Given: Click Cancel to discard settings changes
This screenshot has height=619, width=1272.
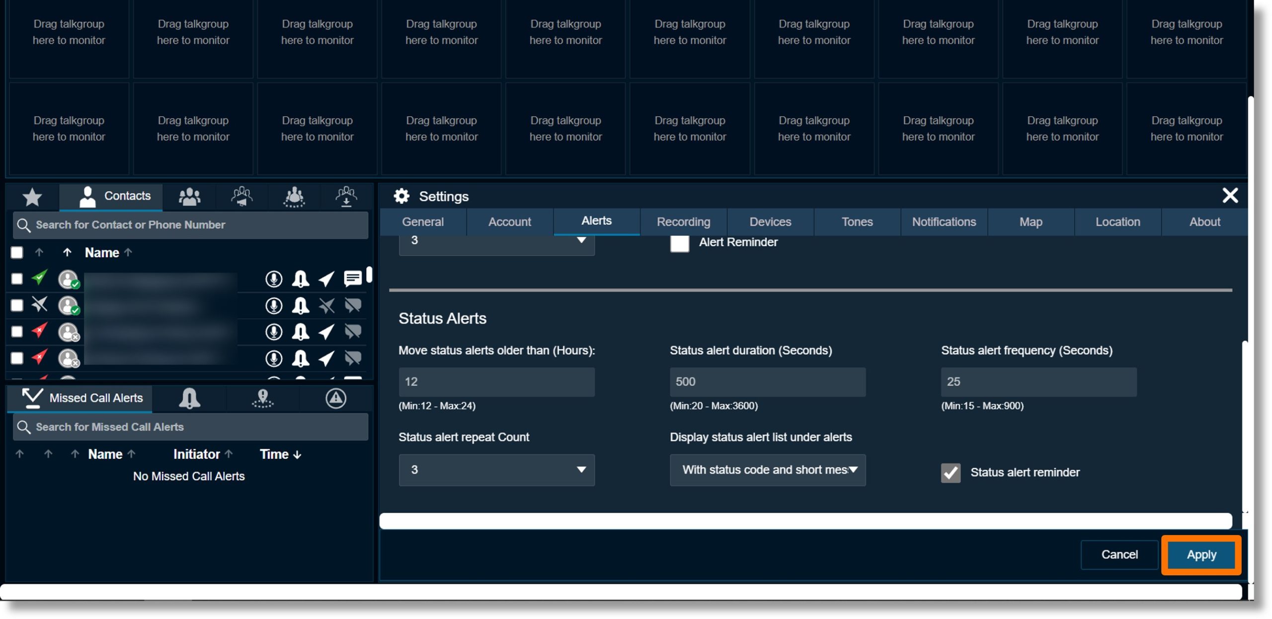Looking at the screenshot, I should tap(1119, 554).
